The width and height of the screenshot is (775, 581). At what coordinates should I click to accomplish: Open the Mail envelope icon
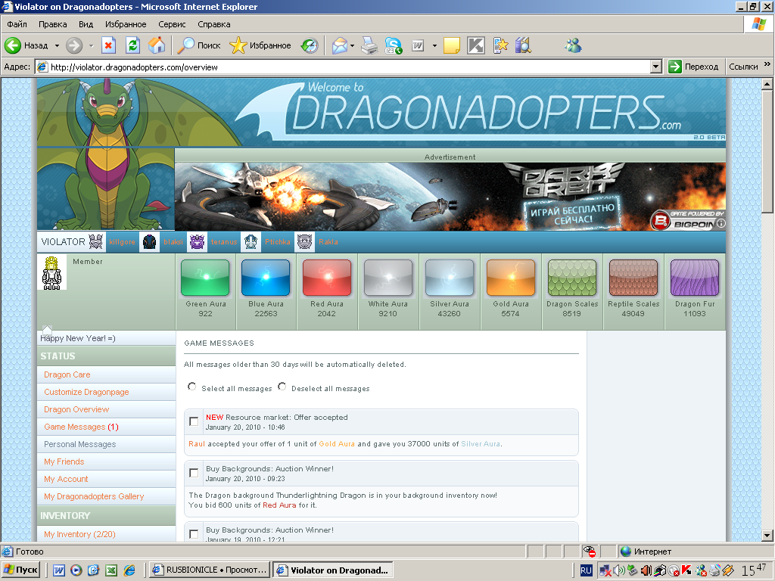(x=340, y=45)
